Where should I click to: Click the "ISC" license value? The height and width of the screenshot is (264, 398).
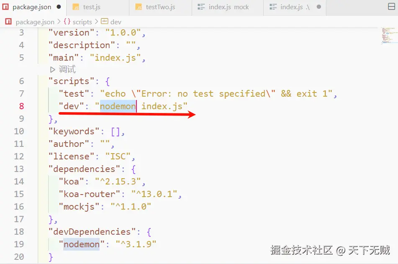point(118,156)
